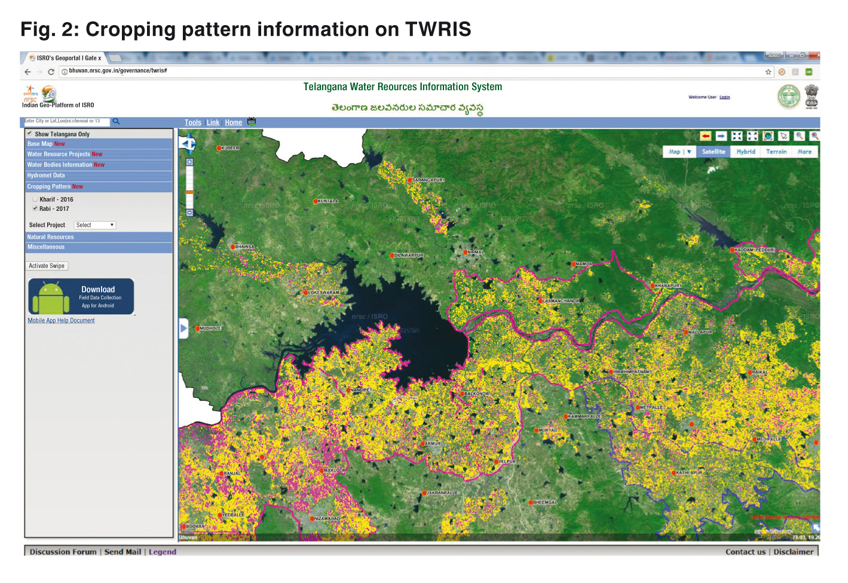Open the Mobile App Help Document link
Screen dimensions: 848x583
[x=61, y=321]
